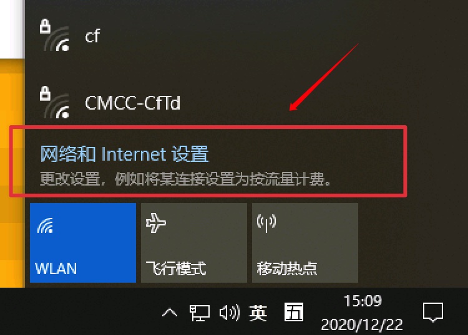Open the Action Center notification icon
This screenshot has height=335, width=468.
pos(433,313)
